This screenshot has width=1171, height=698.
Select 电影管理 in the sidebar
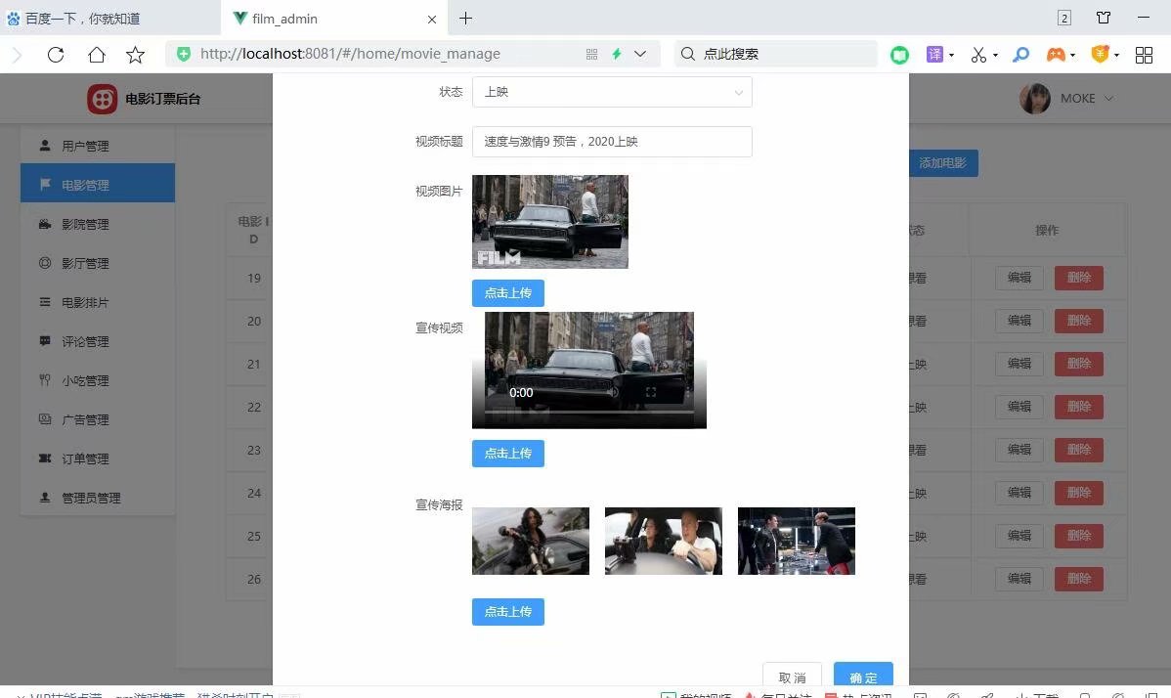tap(98, 183)
